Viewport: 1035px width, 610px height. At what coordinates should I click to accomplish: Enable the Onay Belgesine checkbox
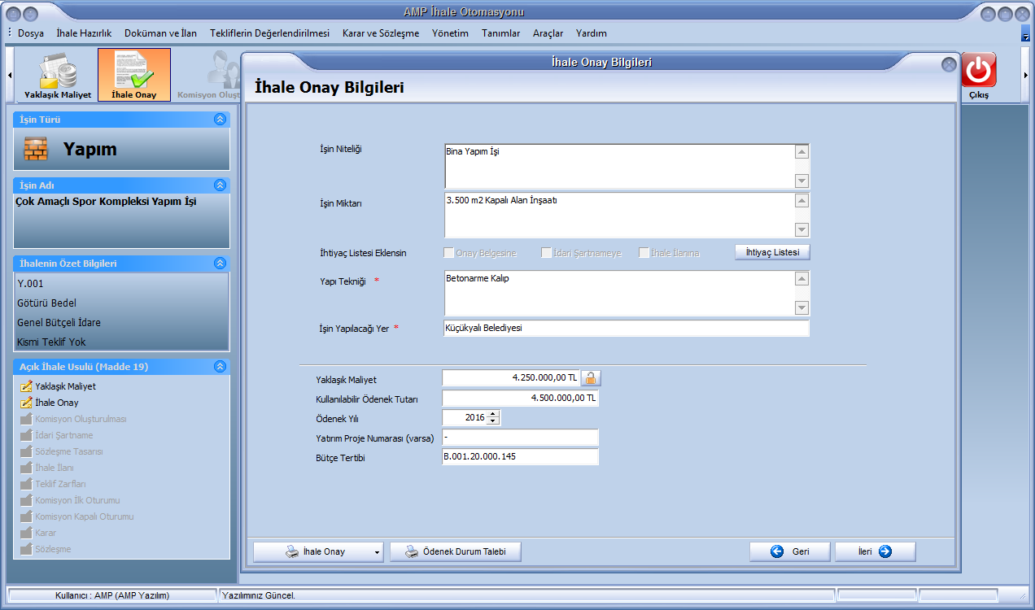pos(448,253)
